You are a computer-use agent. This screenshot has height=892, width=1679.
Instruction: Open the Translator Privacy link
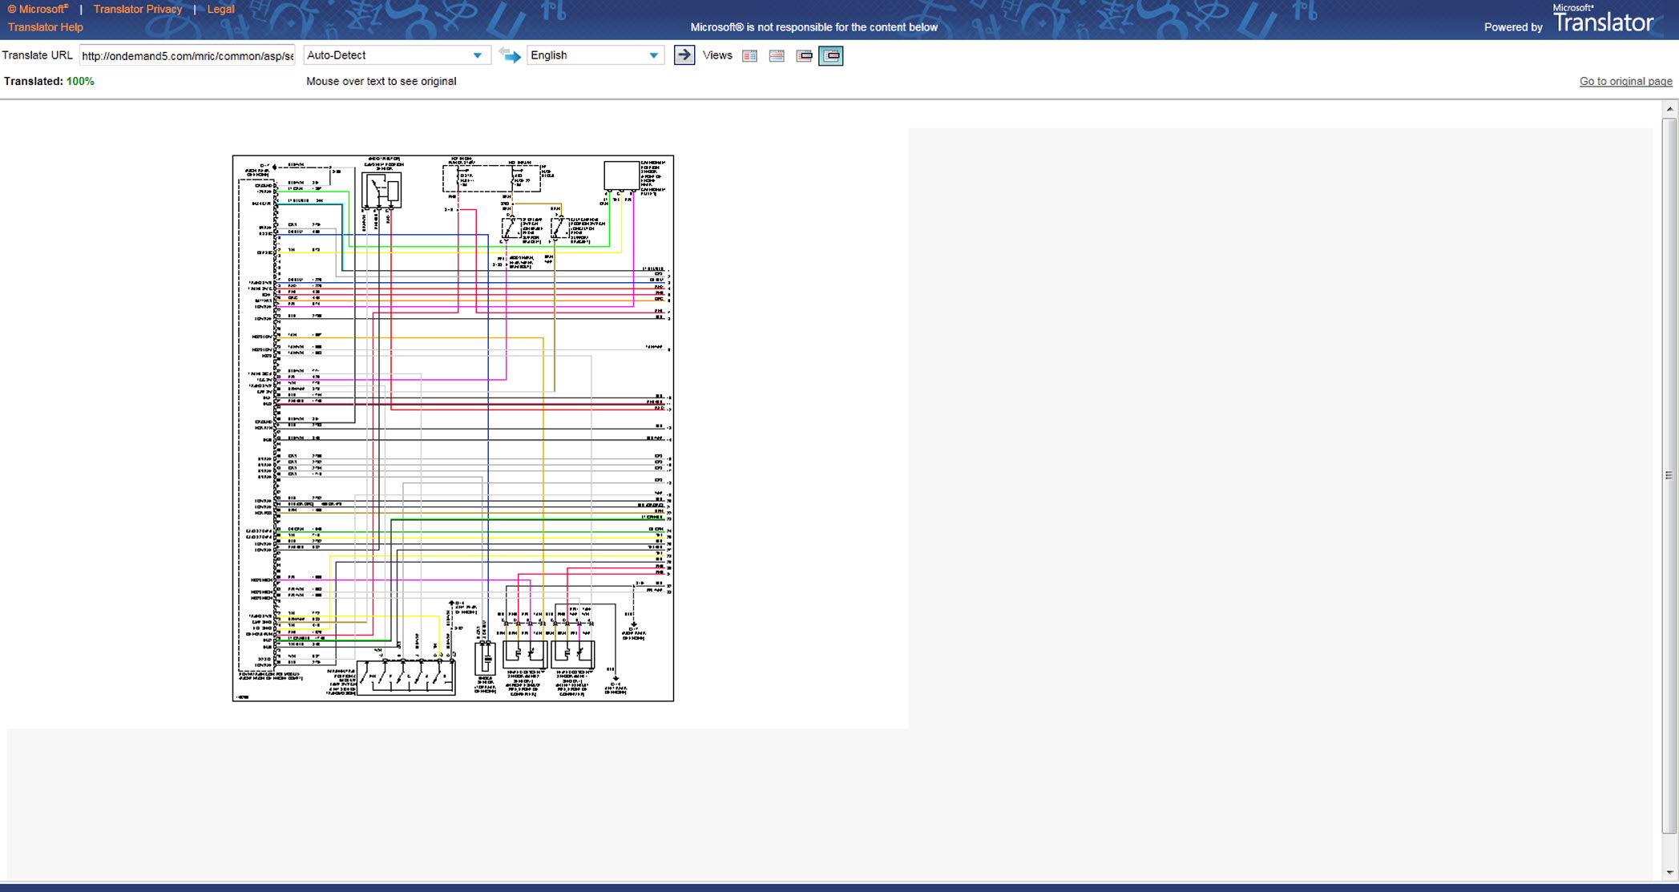[138, 9]
